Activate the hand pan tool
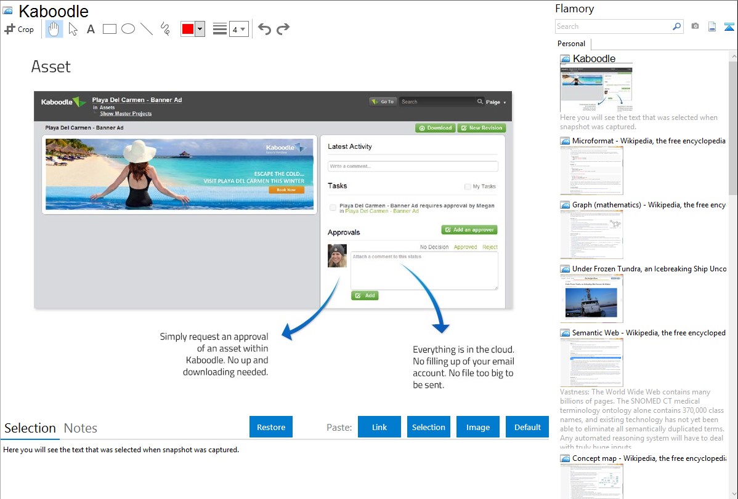738x499 pixels. click(x=54, y=29)
